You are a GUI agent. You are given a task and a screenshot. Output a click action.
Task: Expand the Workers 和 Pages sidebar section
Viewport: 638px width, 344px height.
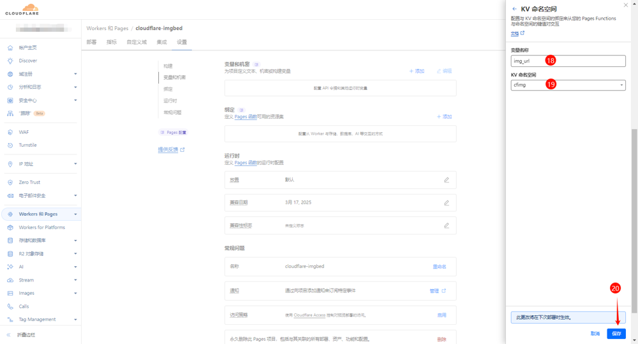75,214
